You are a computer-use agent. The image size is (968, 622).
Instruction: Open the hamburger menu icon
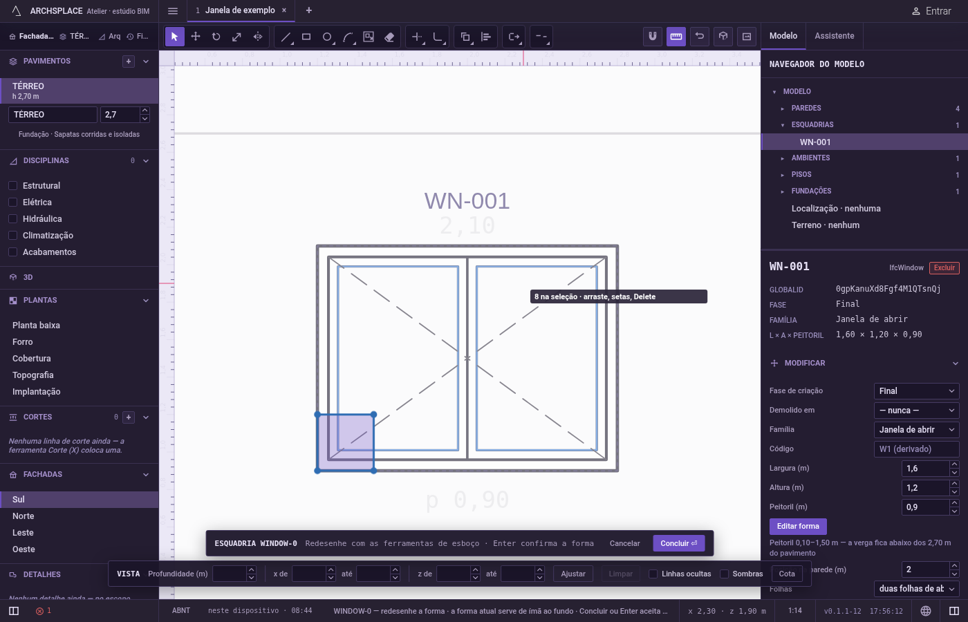[x=173, y=11]
